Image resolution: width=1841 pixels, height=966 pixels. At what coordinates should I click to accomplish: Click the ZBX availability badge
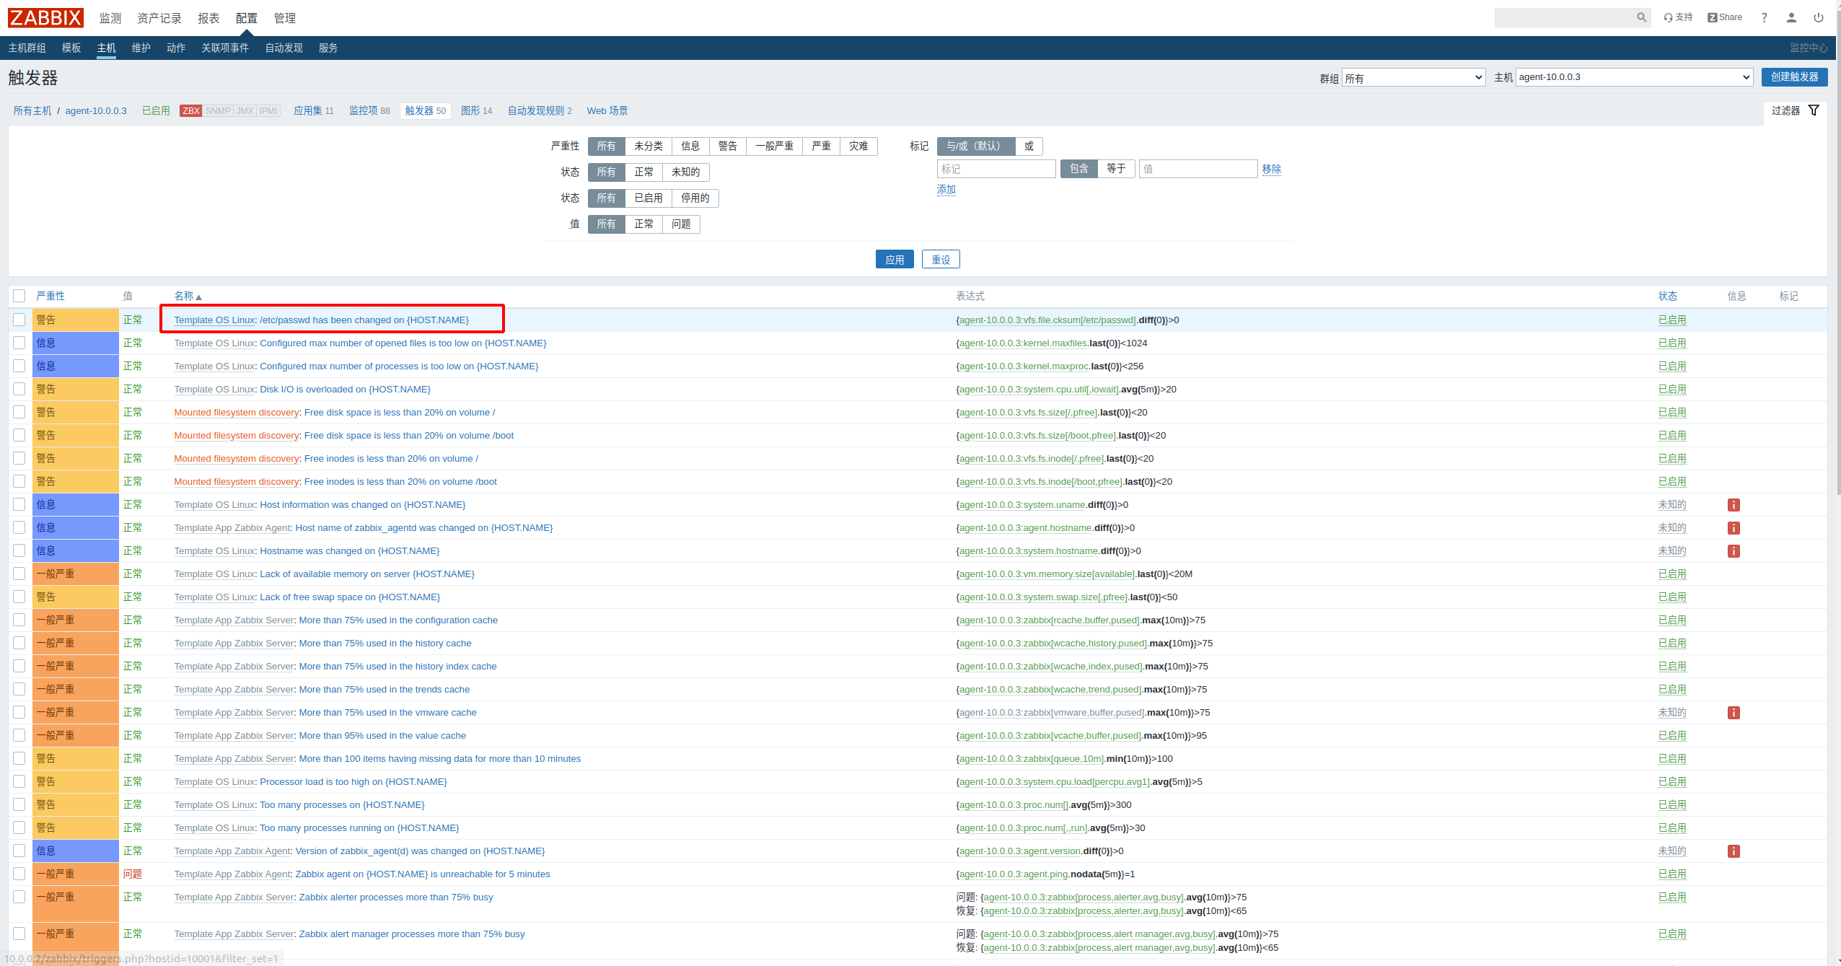click(x=190, y=111)
